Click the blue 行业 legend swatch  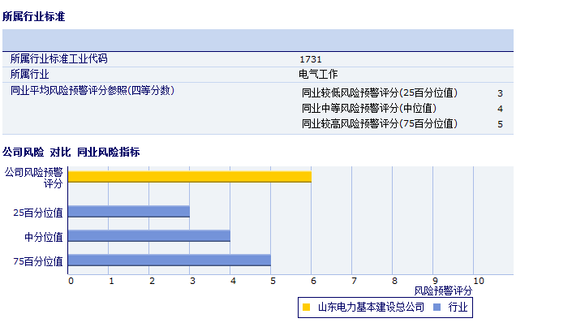click(x=437, y=308)
